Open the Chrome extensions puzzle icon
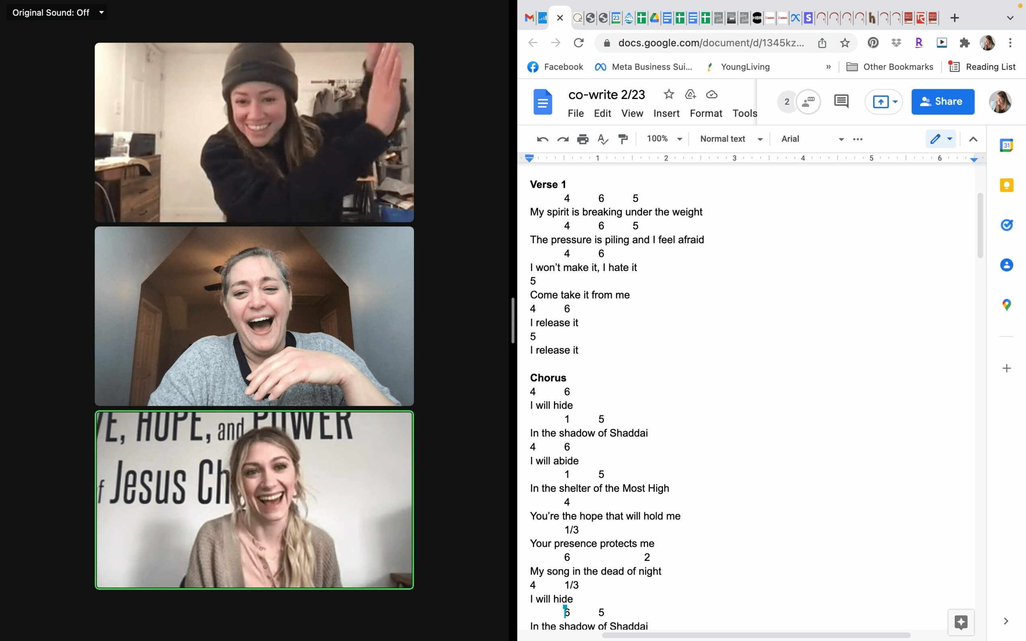The width and height of the screenshot is (1026, 641). 964,42
